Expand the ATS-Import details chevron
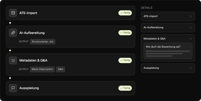Screen dimensions: 201x101 coord(191,16)
